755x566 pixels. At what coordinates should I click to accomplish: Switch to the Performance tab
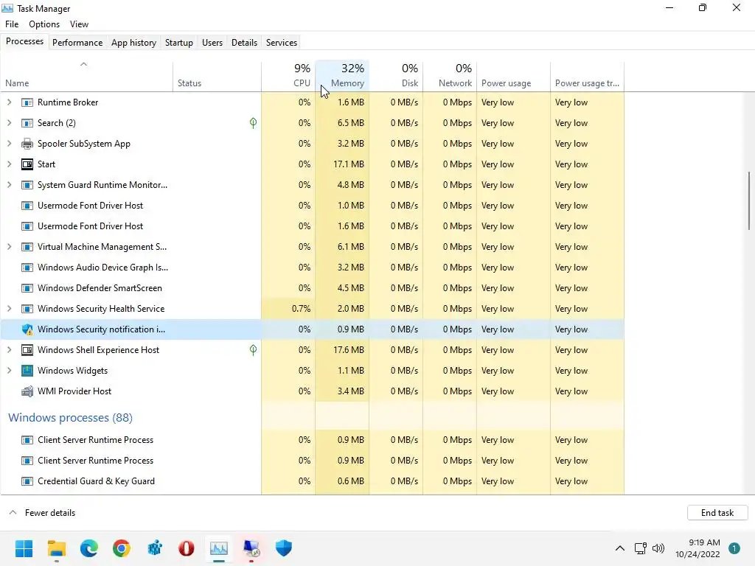(x=77, y=43)
